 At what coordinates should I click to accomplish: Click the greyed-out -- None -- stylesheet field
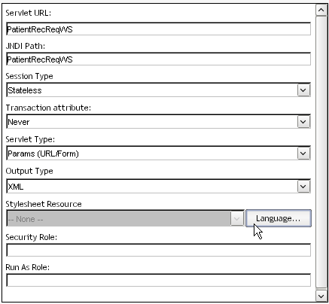pyautogui.click(x=125, y=219)
